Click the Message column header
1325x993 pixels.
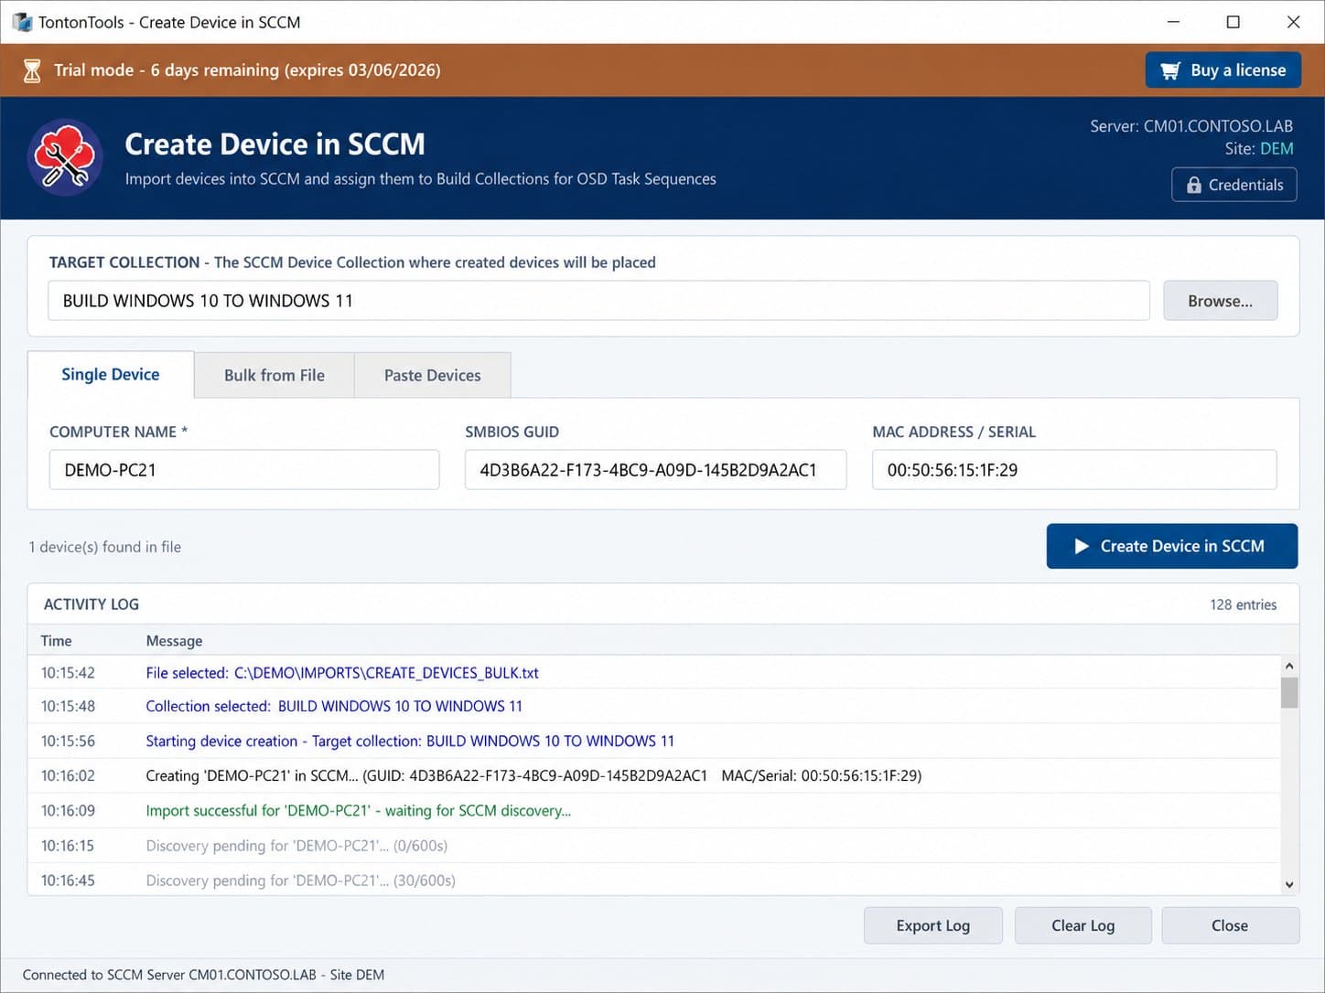[x=174, y=641]
